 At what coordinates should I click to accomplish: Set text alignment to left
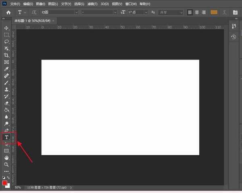coord(190,12)
